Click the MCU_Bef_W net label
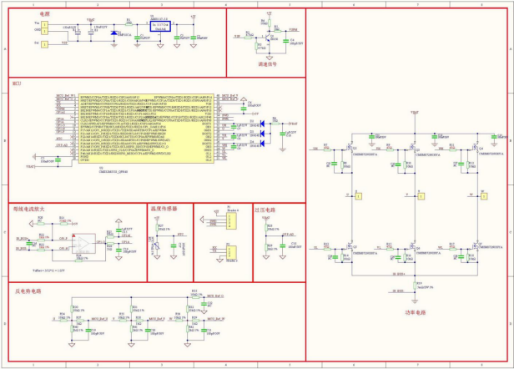Viewport: 514px width, 369px height. [216, 318]
